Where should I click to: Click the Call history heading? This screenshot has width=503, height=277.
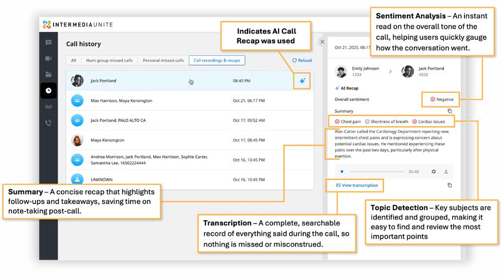coord(84,44)
